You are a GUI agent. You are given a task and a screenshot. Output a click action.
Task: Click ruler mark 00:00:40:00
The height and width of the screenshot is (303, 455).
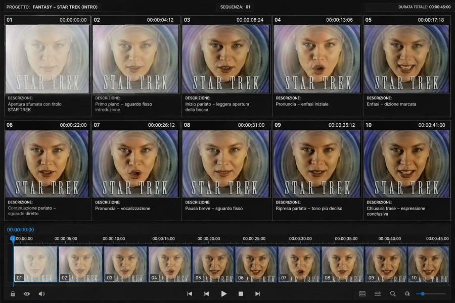(390, 239)
